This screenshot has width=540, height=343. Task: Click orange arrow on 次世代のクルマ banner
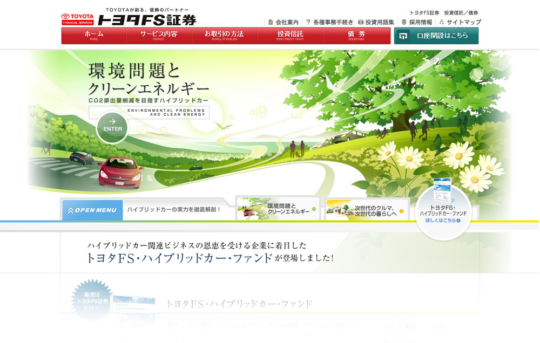pyautogui.click(x=401, y=211)
